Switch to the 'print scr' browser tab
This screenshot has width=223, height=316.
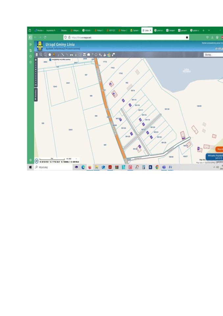(159, 30)
